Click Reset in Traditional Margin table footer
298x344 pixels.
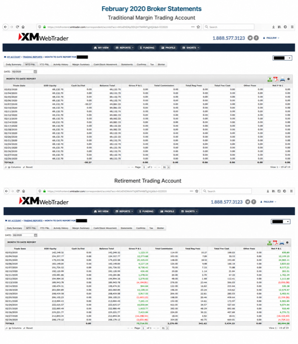click(28, 167)
